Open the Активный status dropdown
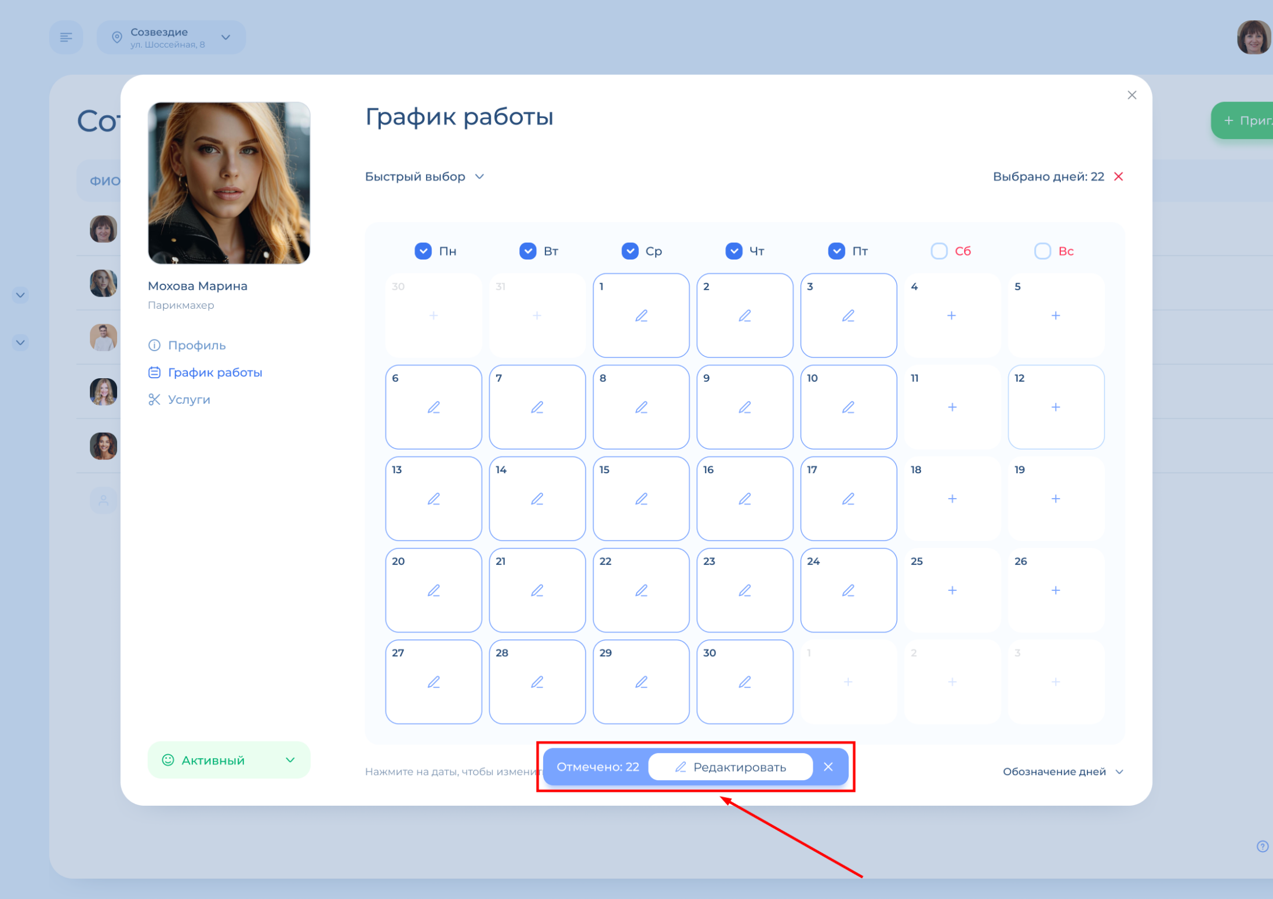Viewport: 1273px width, 899px height. (x=229, y=760)
